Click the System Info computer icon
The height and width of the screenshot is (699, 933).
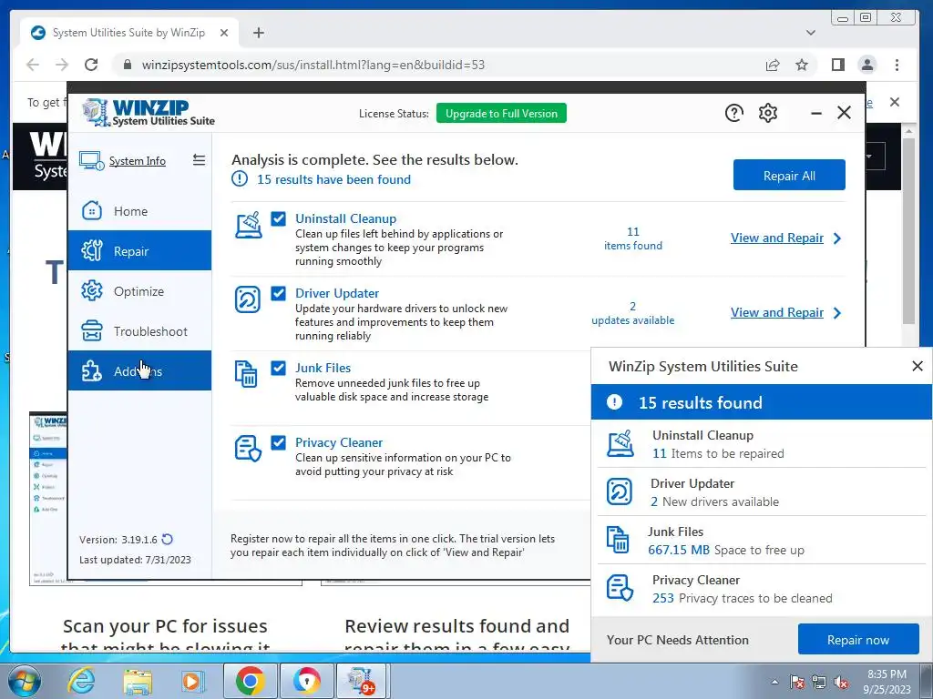coord(92,160)
